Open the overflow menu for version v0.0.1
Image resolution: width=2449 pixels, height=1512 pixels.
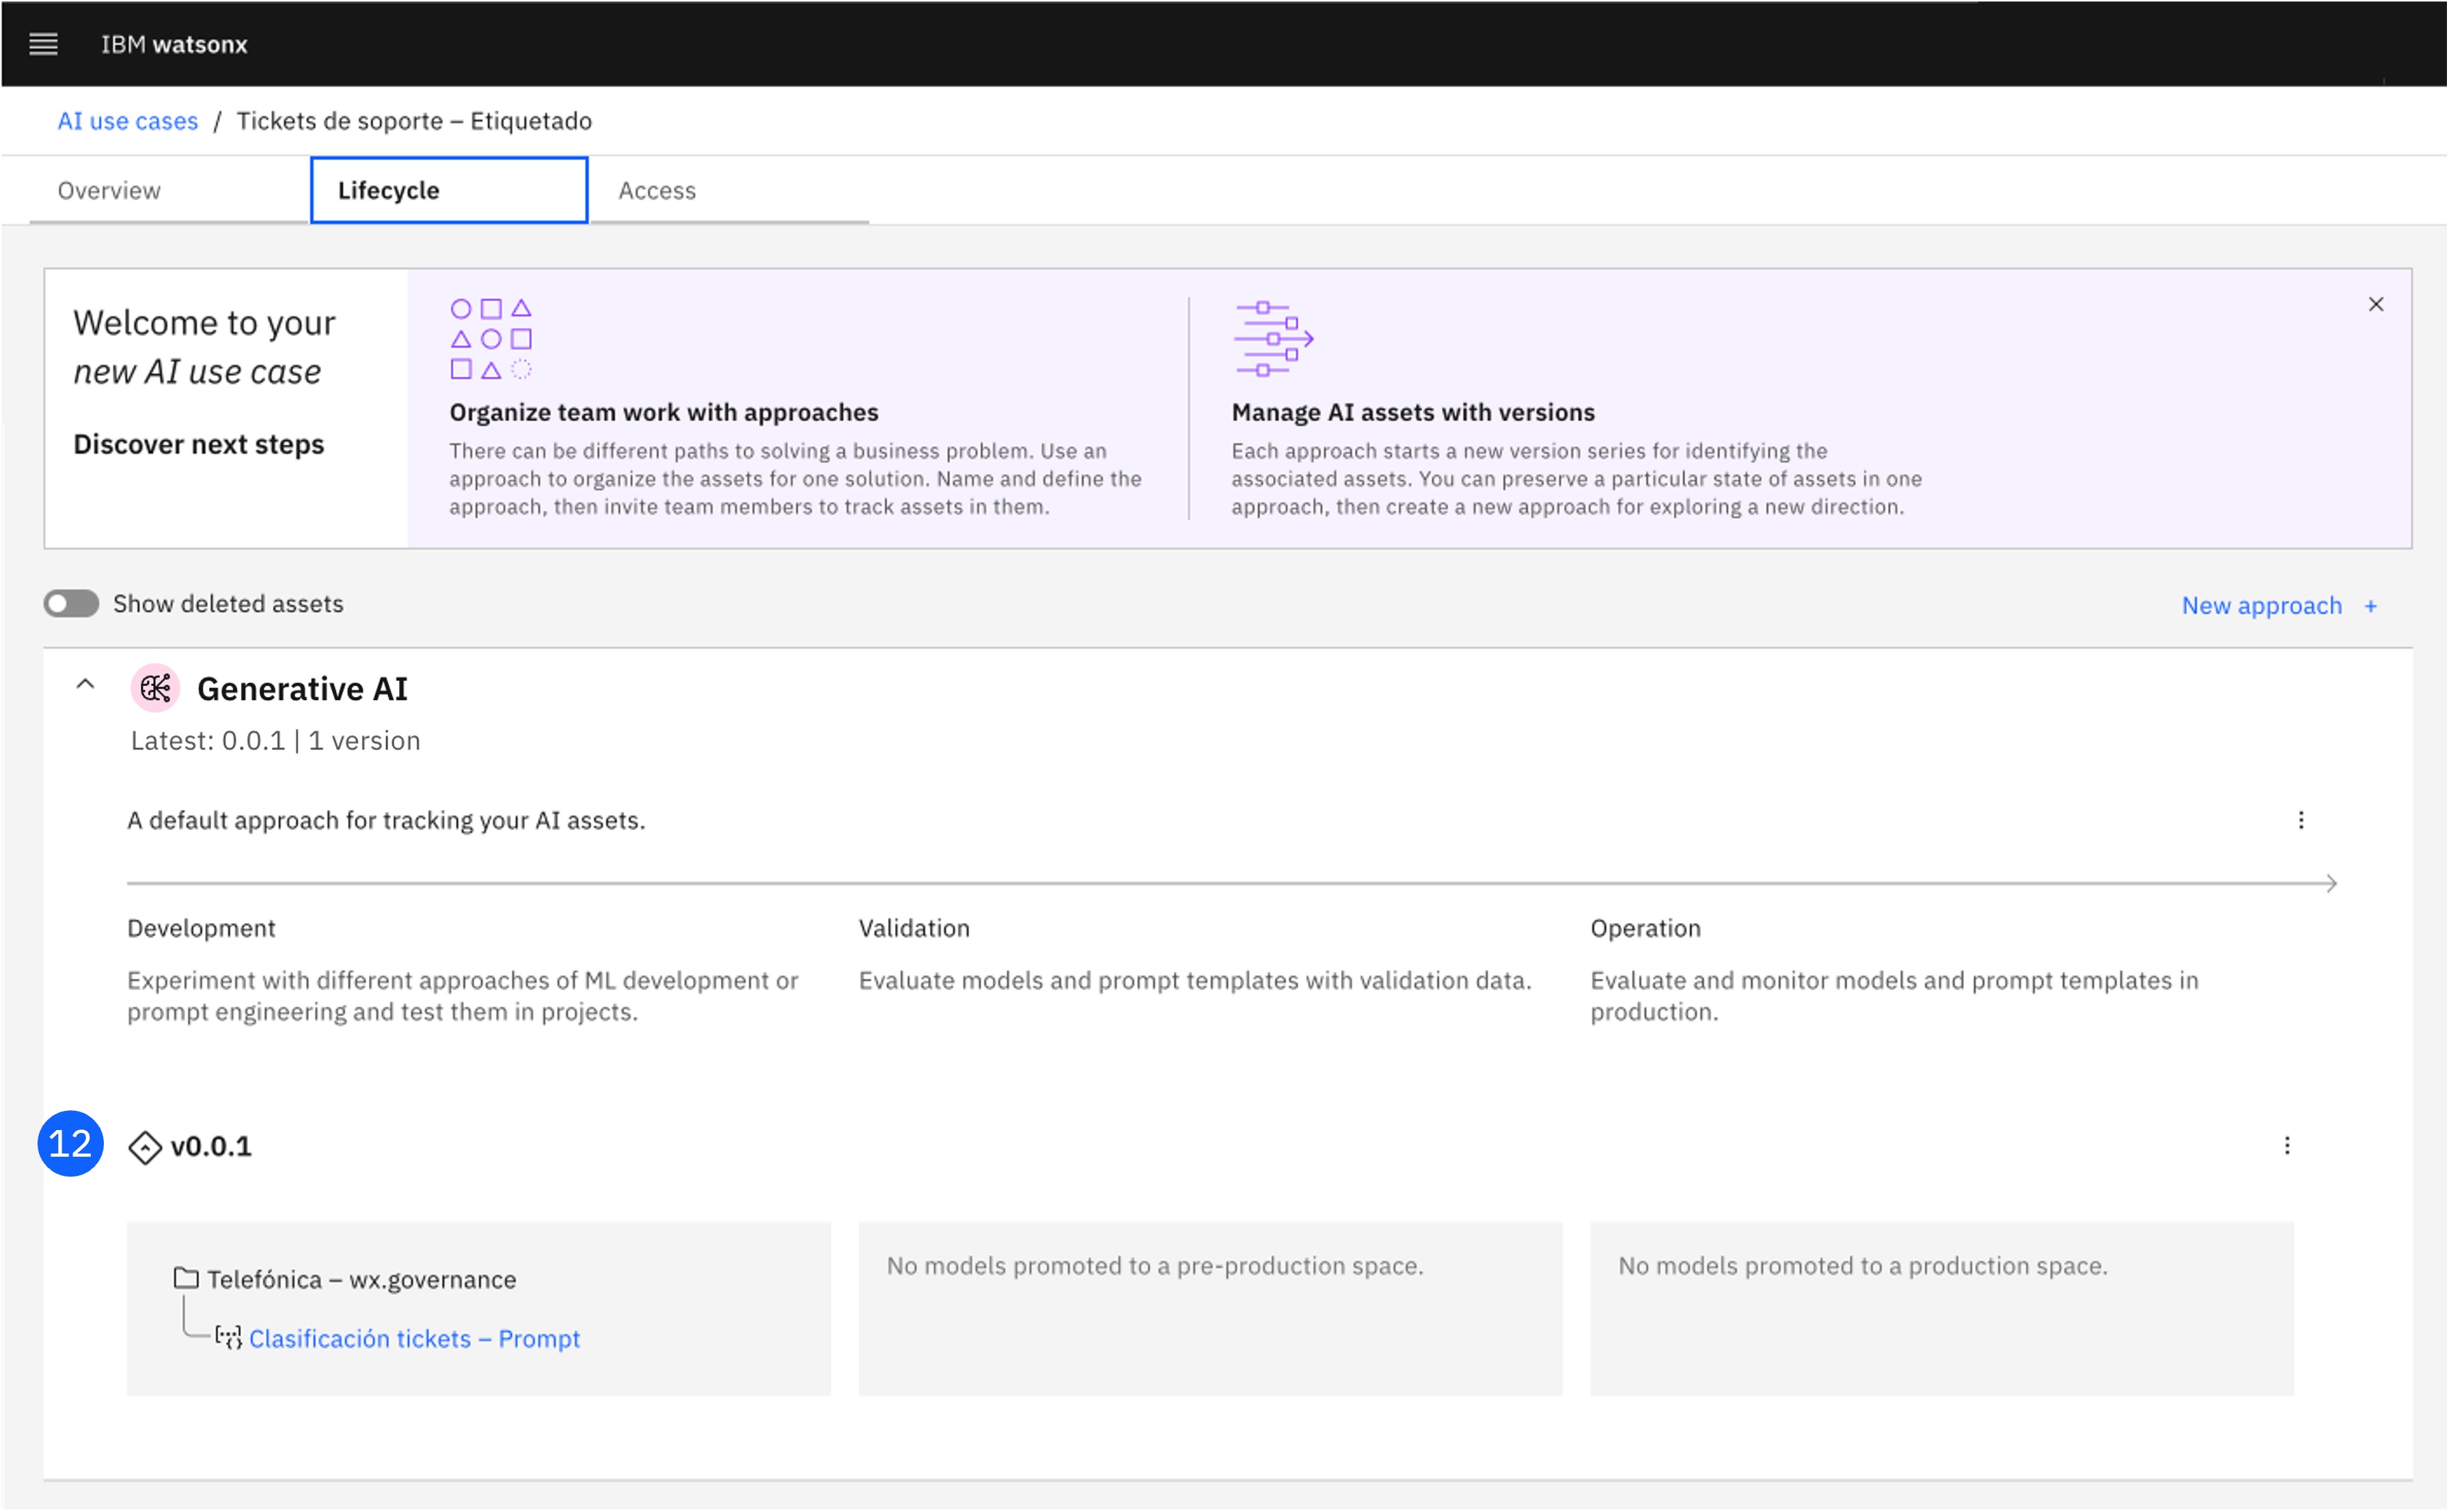2287,1145
